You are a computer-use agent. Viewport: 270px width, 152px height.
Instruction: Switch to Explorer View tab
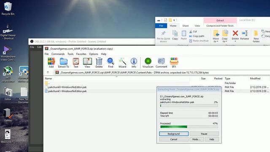coord(197,26)
